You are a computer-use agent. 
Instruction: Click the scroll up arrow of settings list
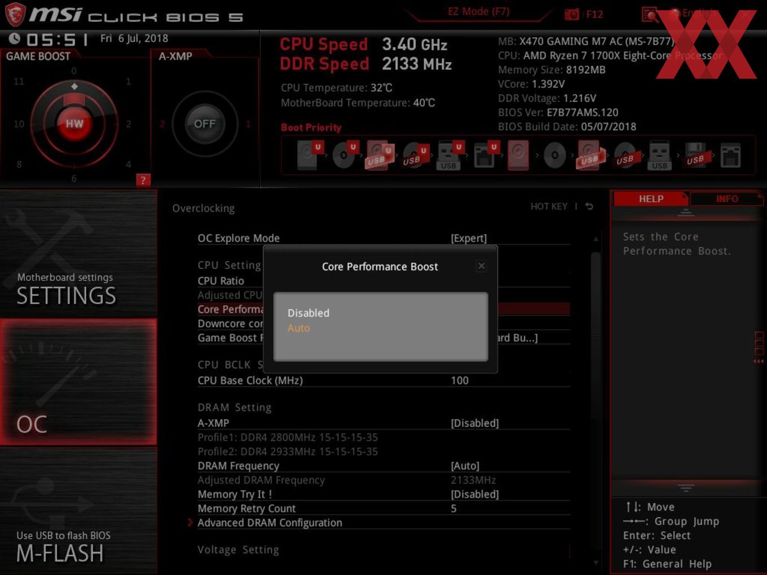tap(596, 239)
